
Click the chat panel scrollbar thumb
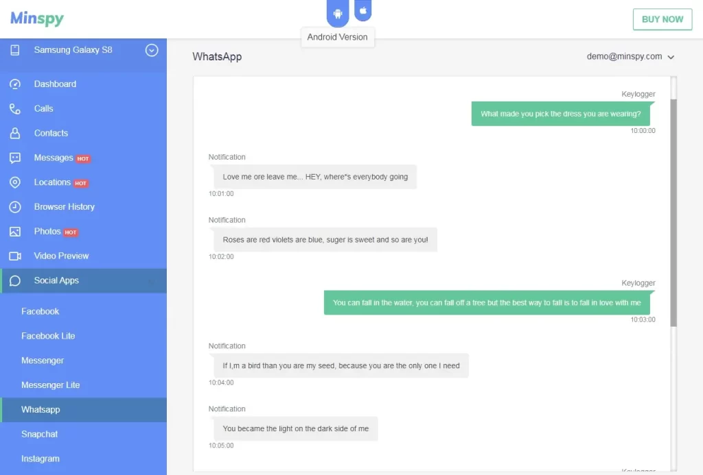tap(673, 212)
